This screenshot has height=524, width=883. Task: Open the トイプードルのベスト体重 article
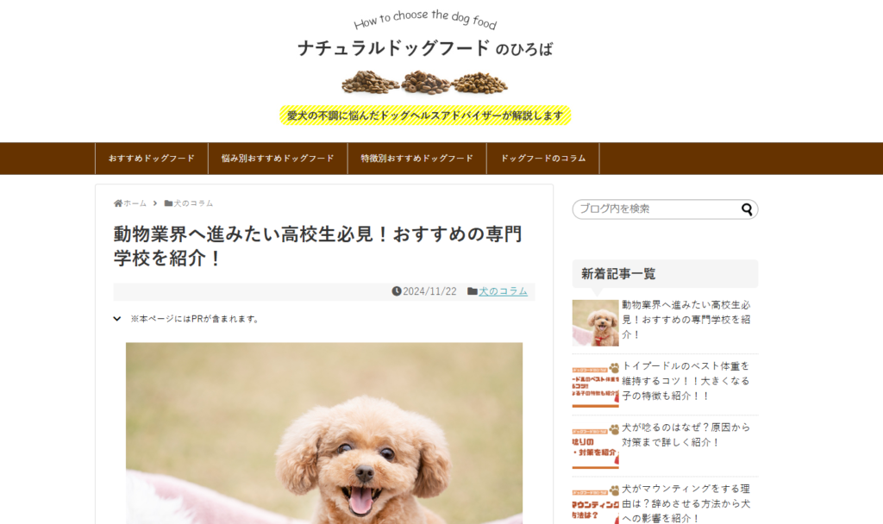(686, 381)
